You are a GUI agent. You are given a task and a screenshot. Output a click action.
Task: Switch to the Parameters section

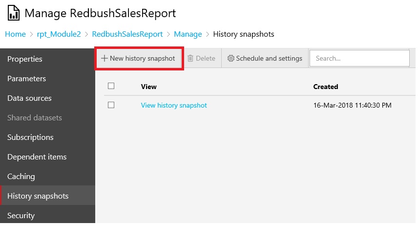coord(27,79)
